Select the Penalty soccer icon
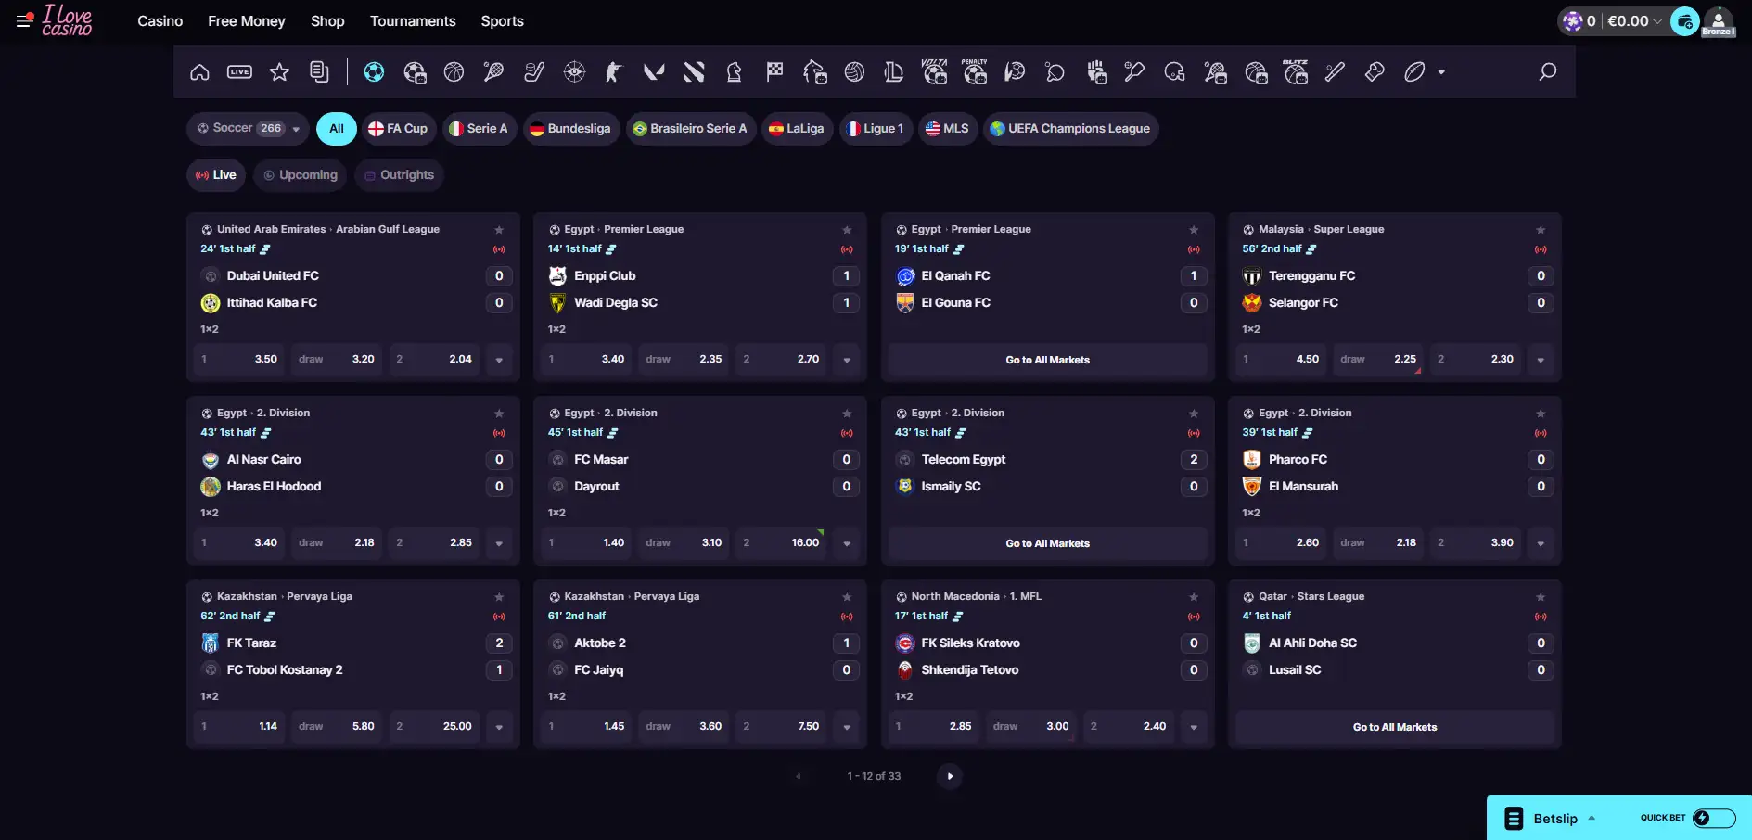 (x=975, y=72)
